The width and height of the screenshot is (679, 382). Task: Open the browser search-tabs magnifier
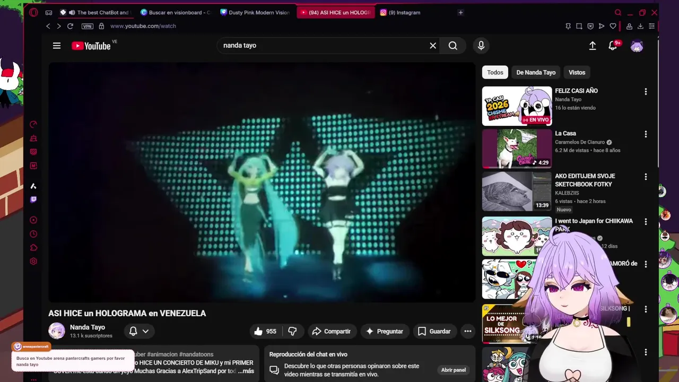618,13
